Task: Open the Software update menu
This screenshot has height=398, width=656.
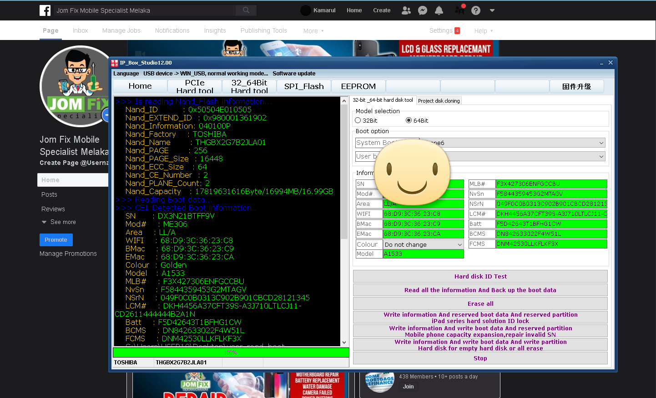Action: click(x=294, y=74)
